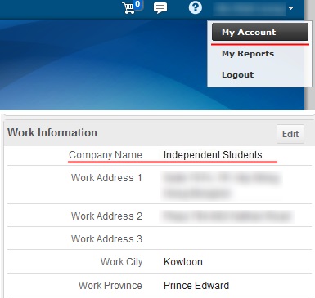
Task: Click the Work Province label
Action: (110, 285)
